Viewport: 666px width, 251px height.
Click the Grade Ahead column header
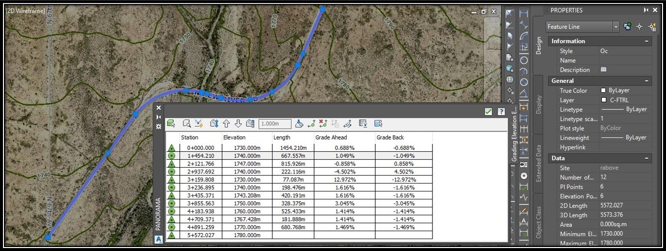pyautogui.click(x=344, y=137)
